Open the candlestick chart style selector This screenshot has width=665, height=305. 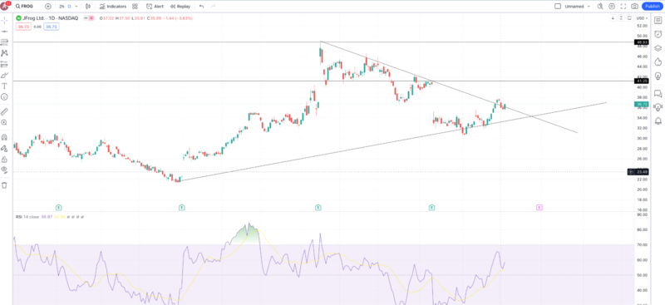(88, 7)
